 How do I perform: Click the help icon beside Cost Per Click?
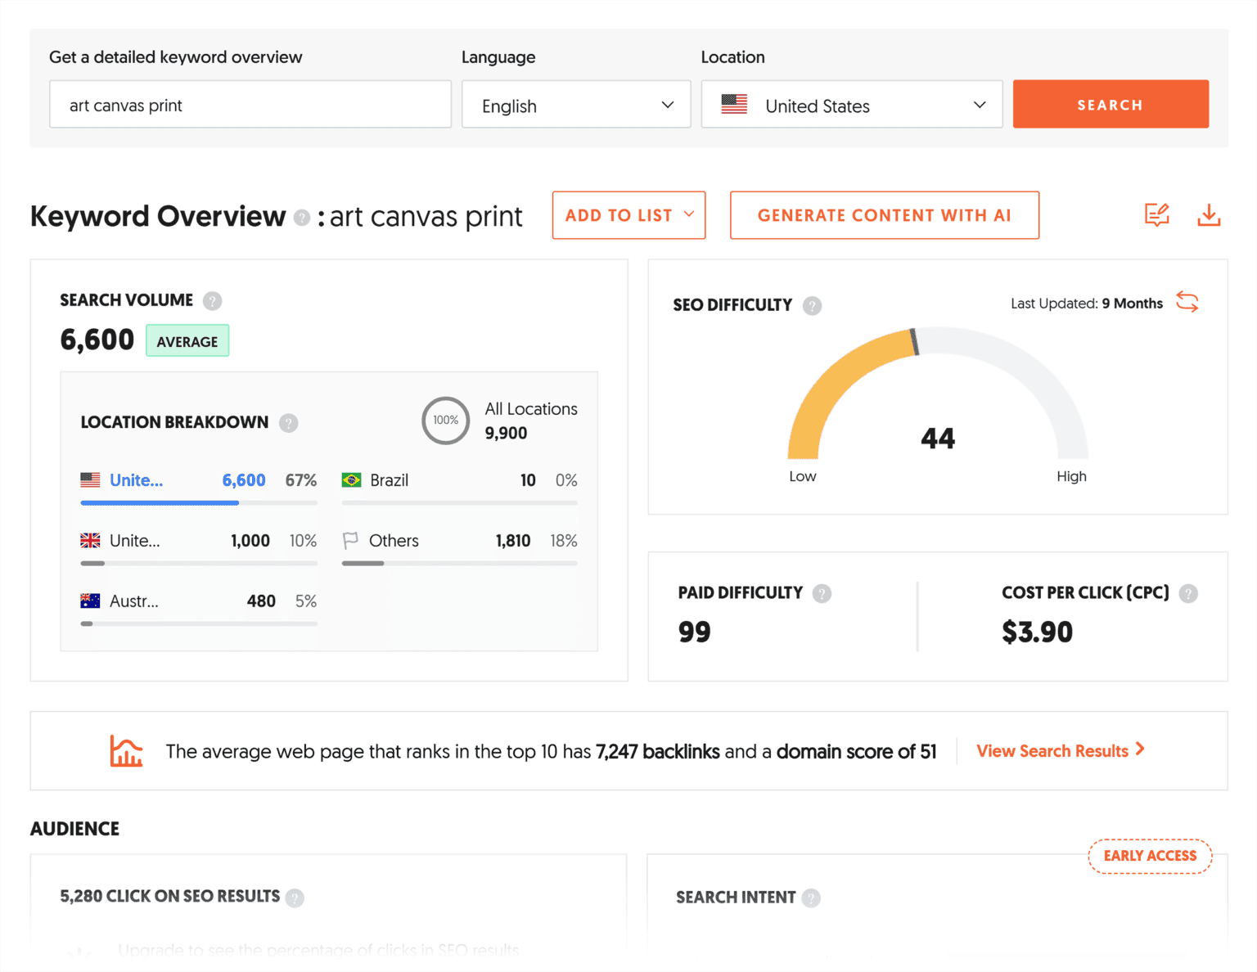click(1188, 593)
